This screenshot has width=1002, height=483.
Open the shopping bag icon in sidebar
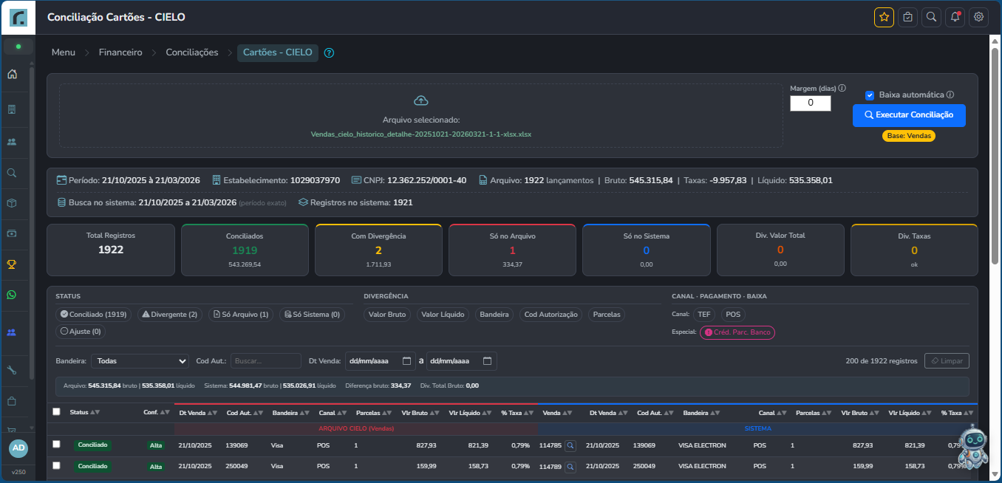point(12,402)
